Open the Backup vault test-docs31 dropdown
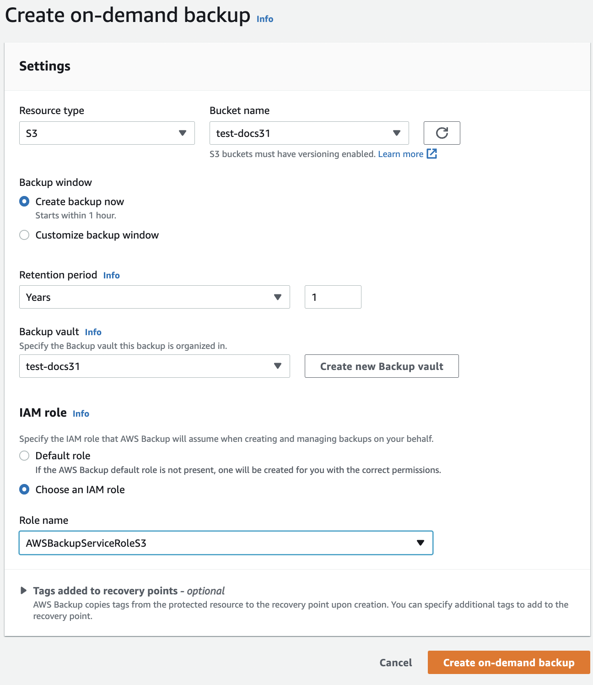 [x=155, y=366]
